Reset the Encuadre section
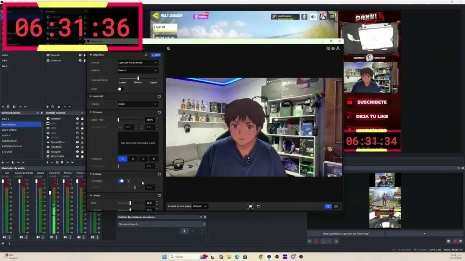465x261 pixels. 159,112
